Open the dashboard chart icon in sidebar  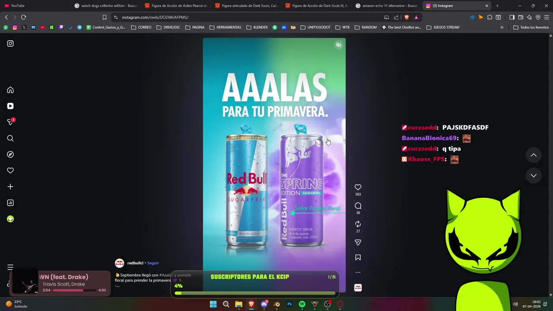10,203
